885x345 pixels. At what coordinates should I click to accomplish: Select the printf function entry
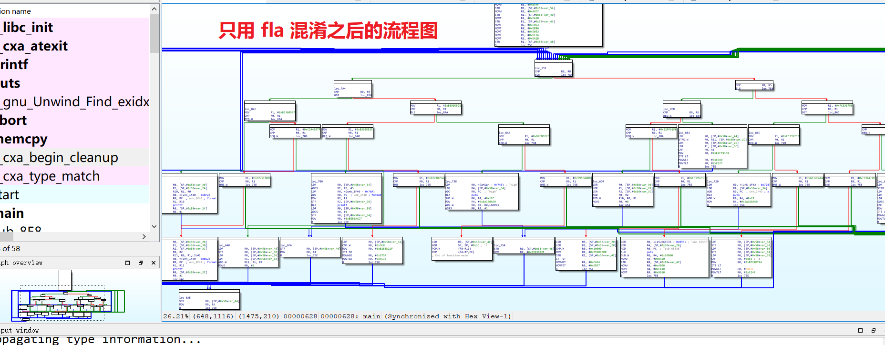(x=74, y=64)
